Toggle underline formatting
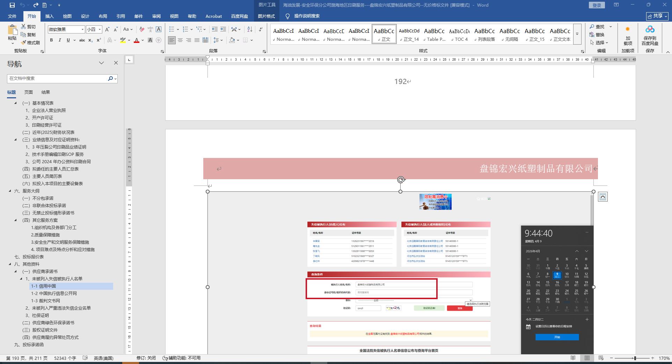 pos(68,40)
